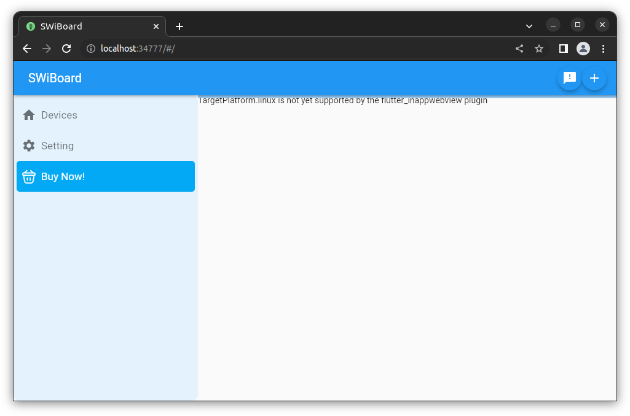
Task: Click the back navigation arrow
Action: coord(26,48)
